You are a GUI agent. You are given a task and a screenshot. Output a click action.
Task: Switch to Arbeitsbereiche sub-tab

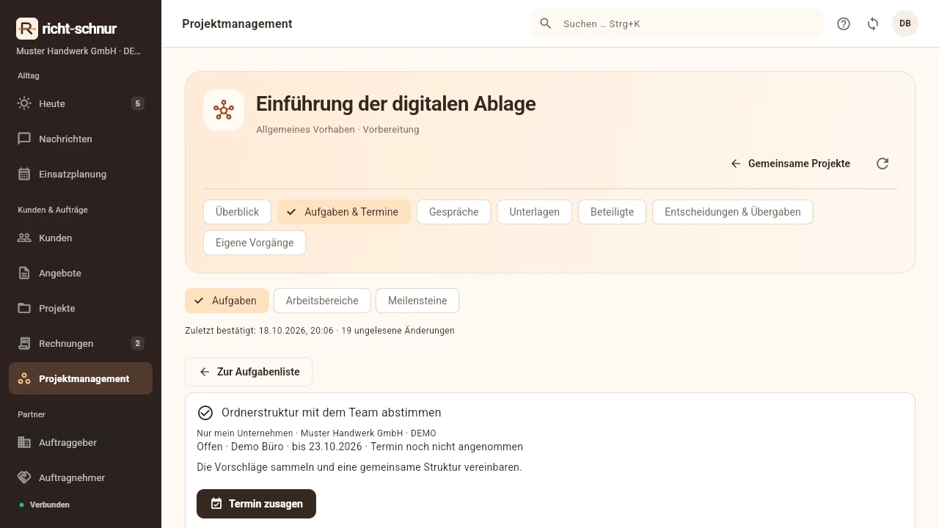point(322,301)
